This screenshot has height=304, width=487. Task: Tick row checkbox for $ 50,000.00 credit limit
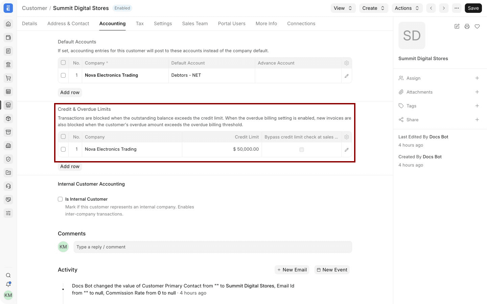(x=63, y=149)
